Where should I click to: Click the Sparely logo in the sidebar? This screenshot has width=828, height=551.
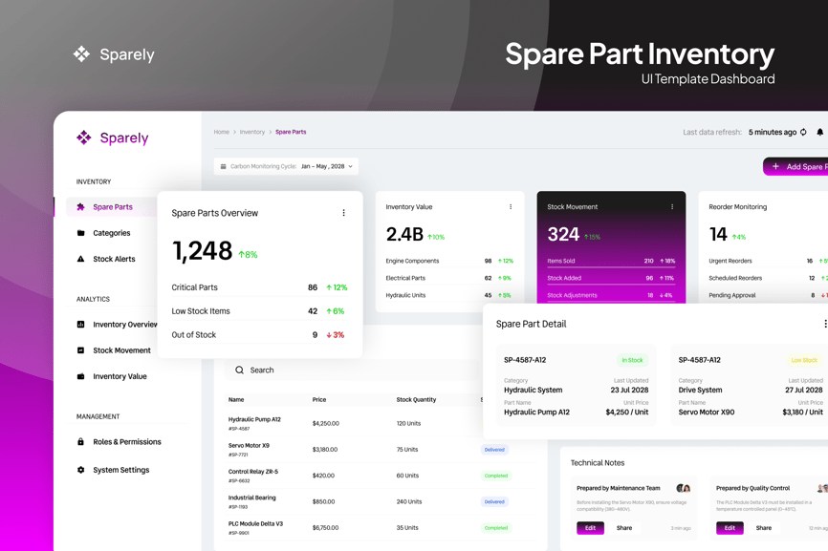point(112,138)
